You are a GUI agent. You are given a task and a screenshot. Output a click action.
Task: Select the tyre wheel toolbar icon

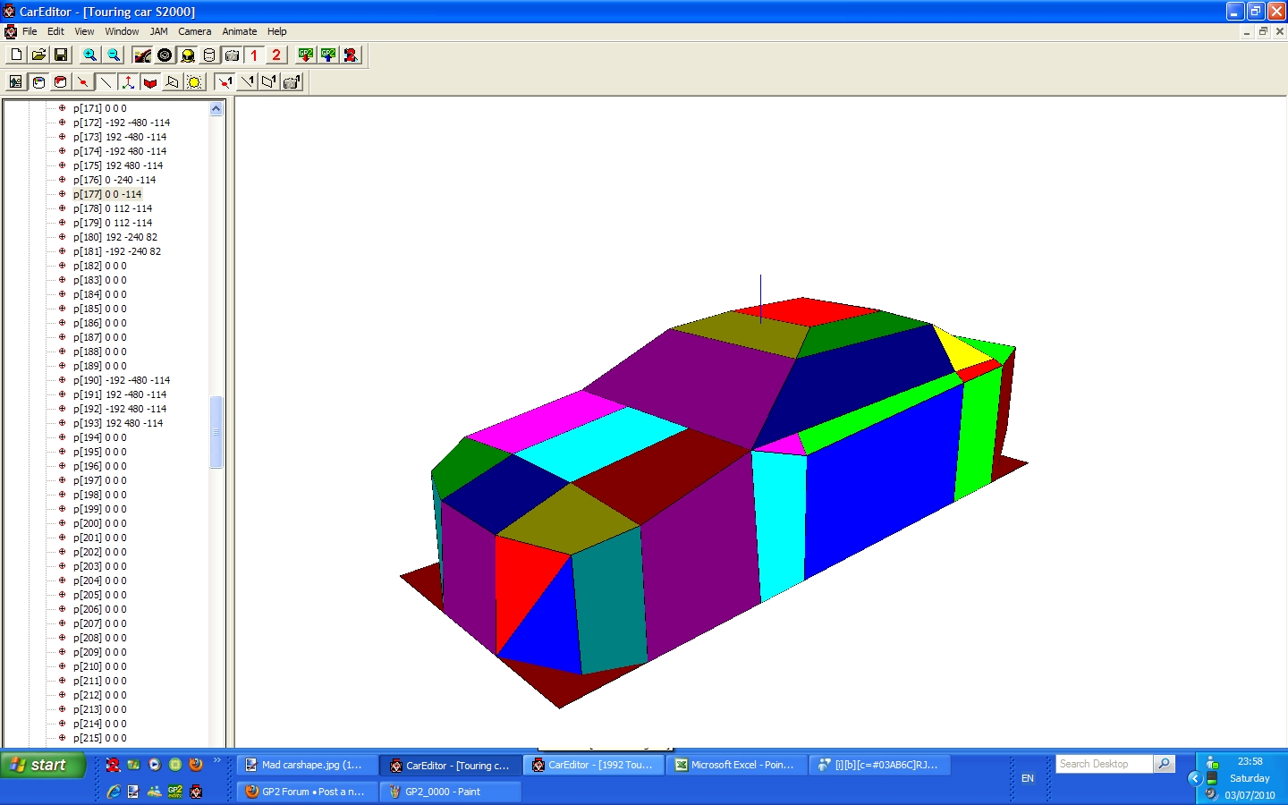coord(165,55)
